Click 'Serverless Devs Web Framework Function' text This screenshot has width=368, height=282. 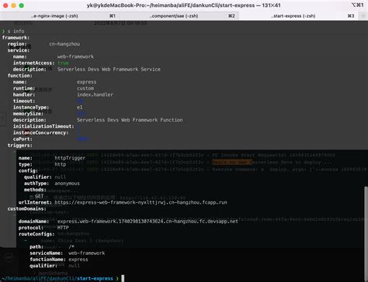[x=130, y=120]
